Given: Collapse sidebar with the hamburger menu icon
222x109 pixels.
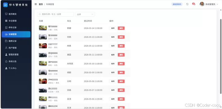Looking at the screenshot, I should pyautogui.click(x=36, y=4).
